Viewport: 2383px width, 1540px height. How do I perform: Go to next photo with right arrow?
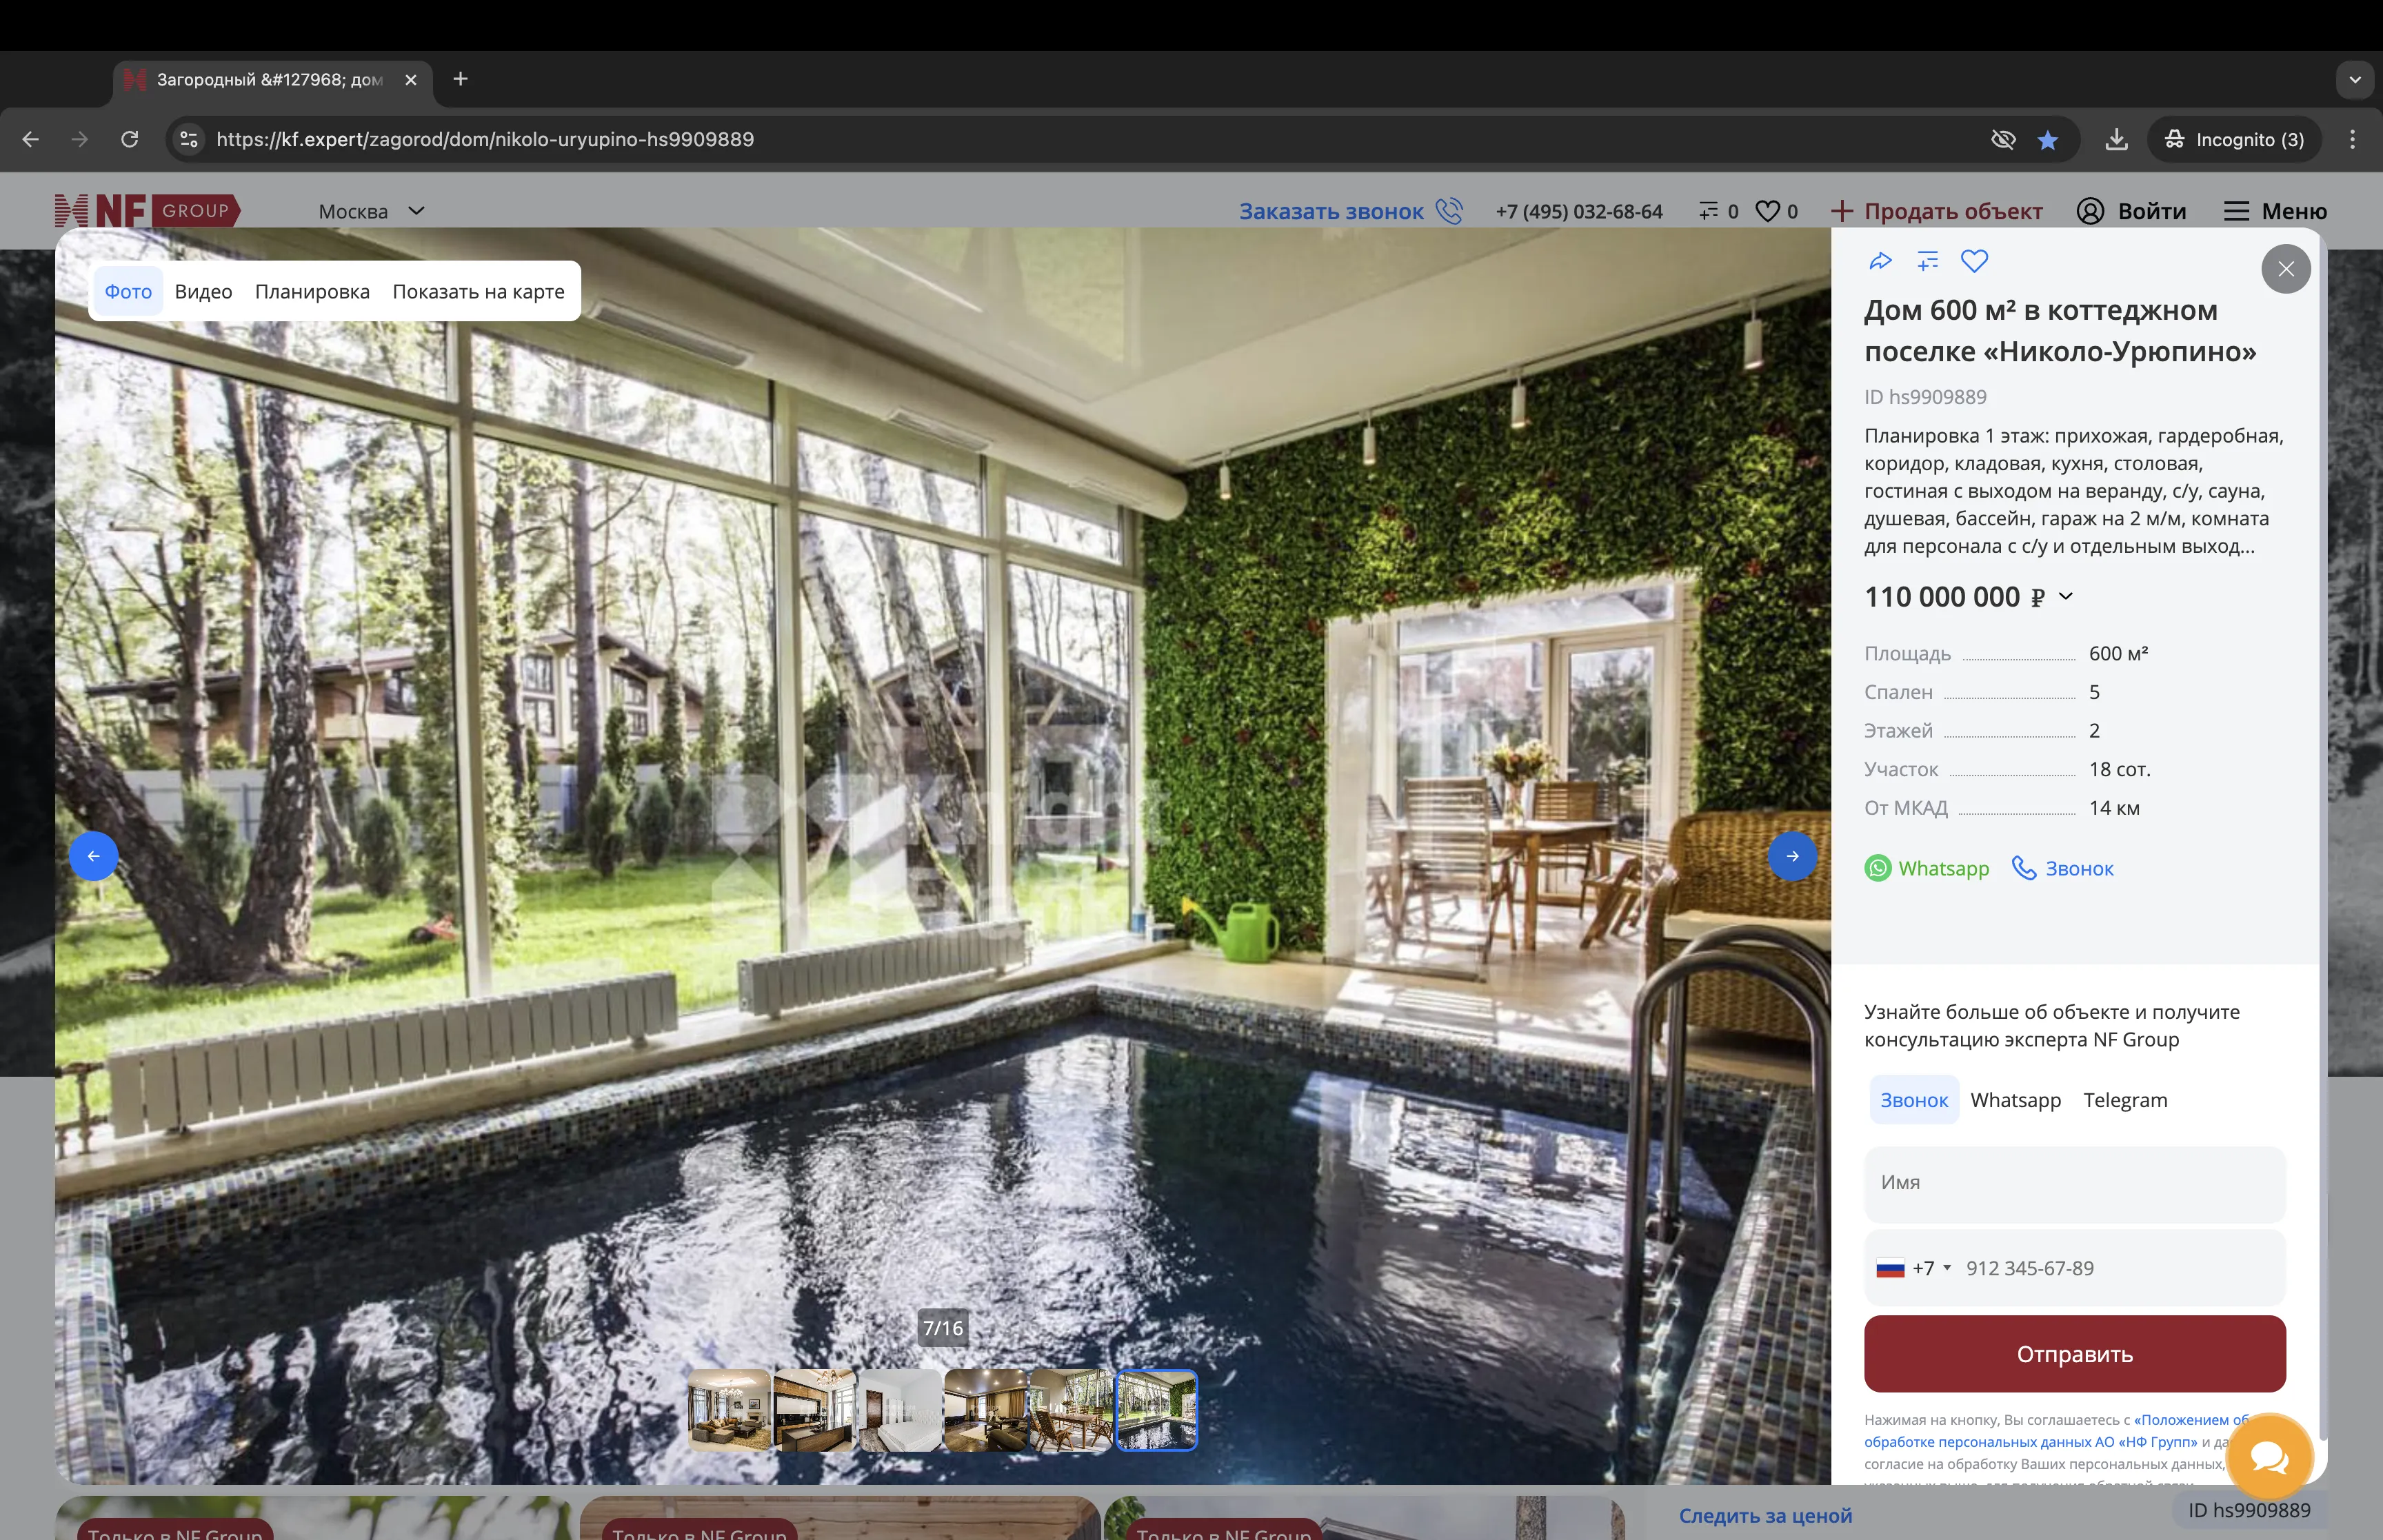point(1792,856)
